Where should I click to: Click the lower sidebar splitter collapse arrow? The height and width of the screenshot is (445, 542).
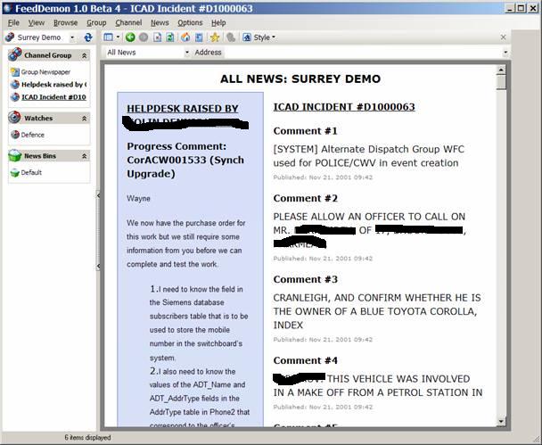pos(98,266)
